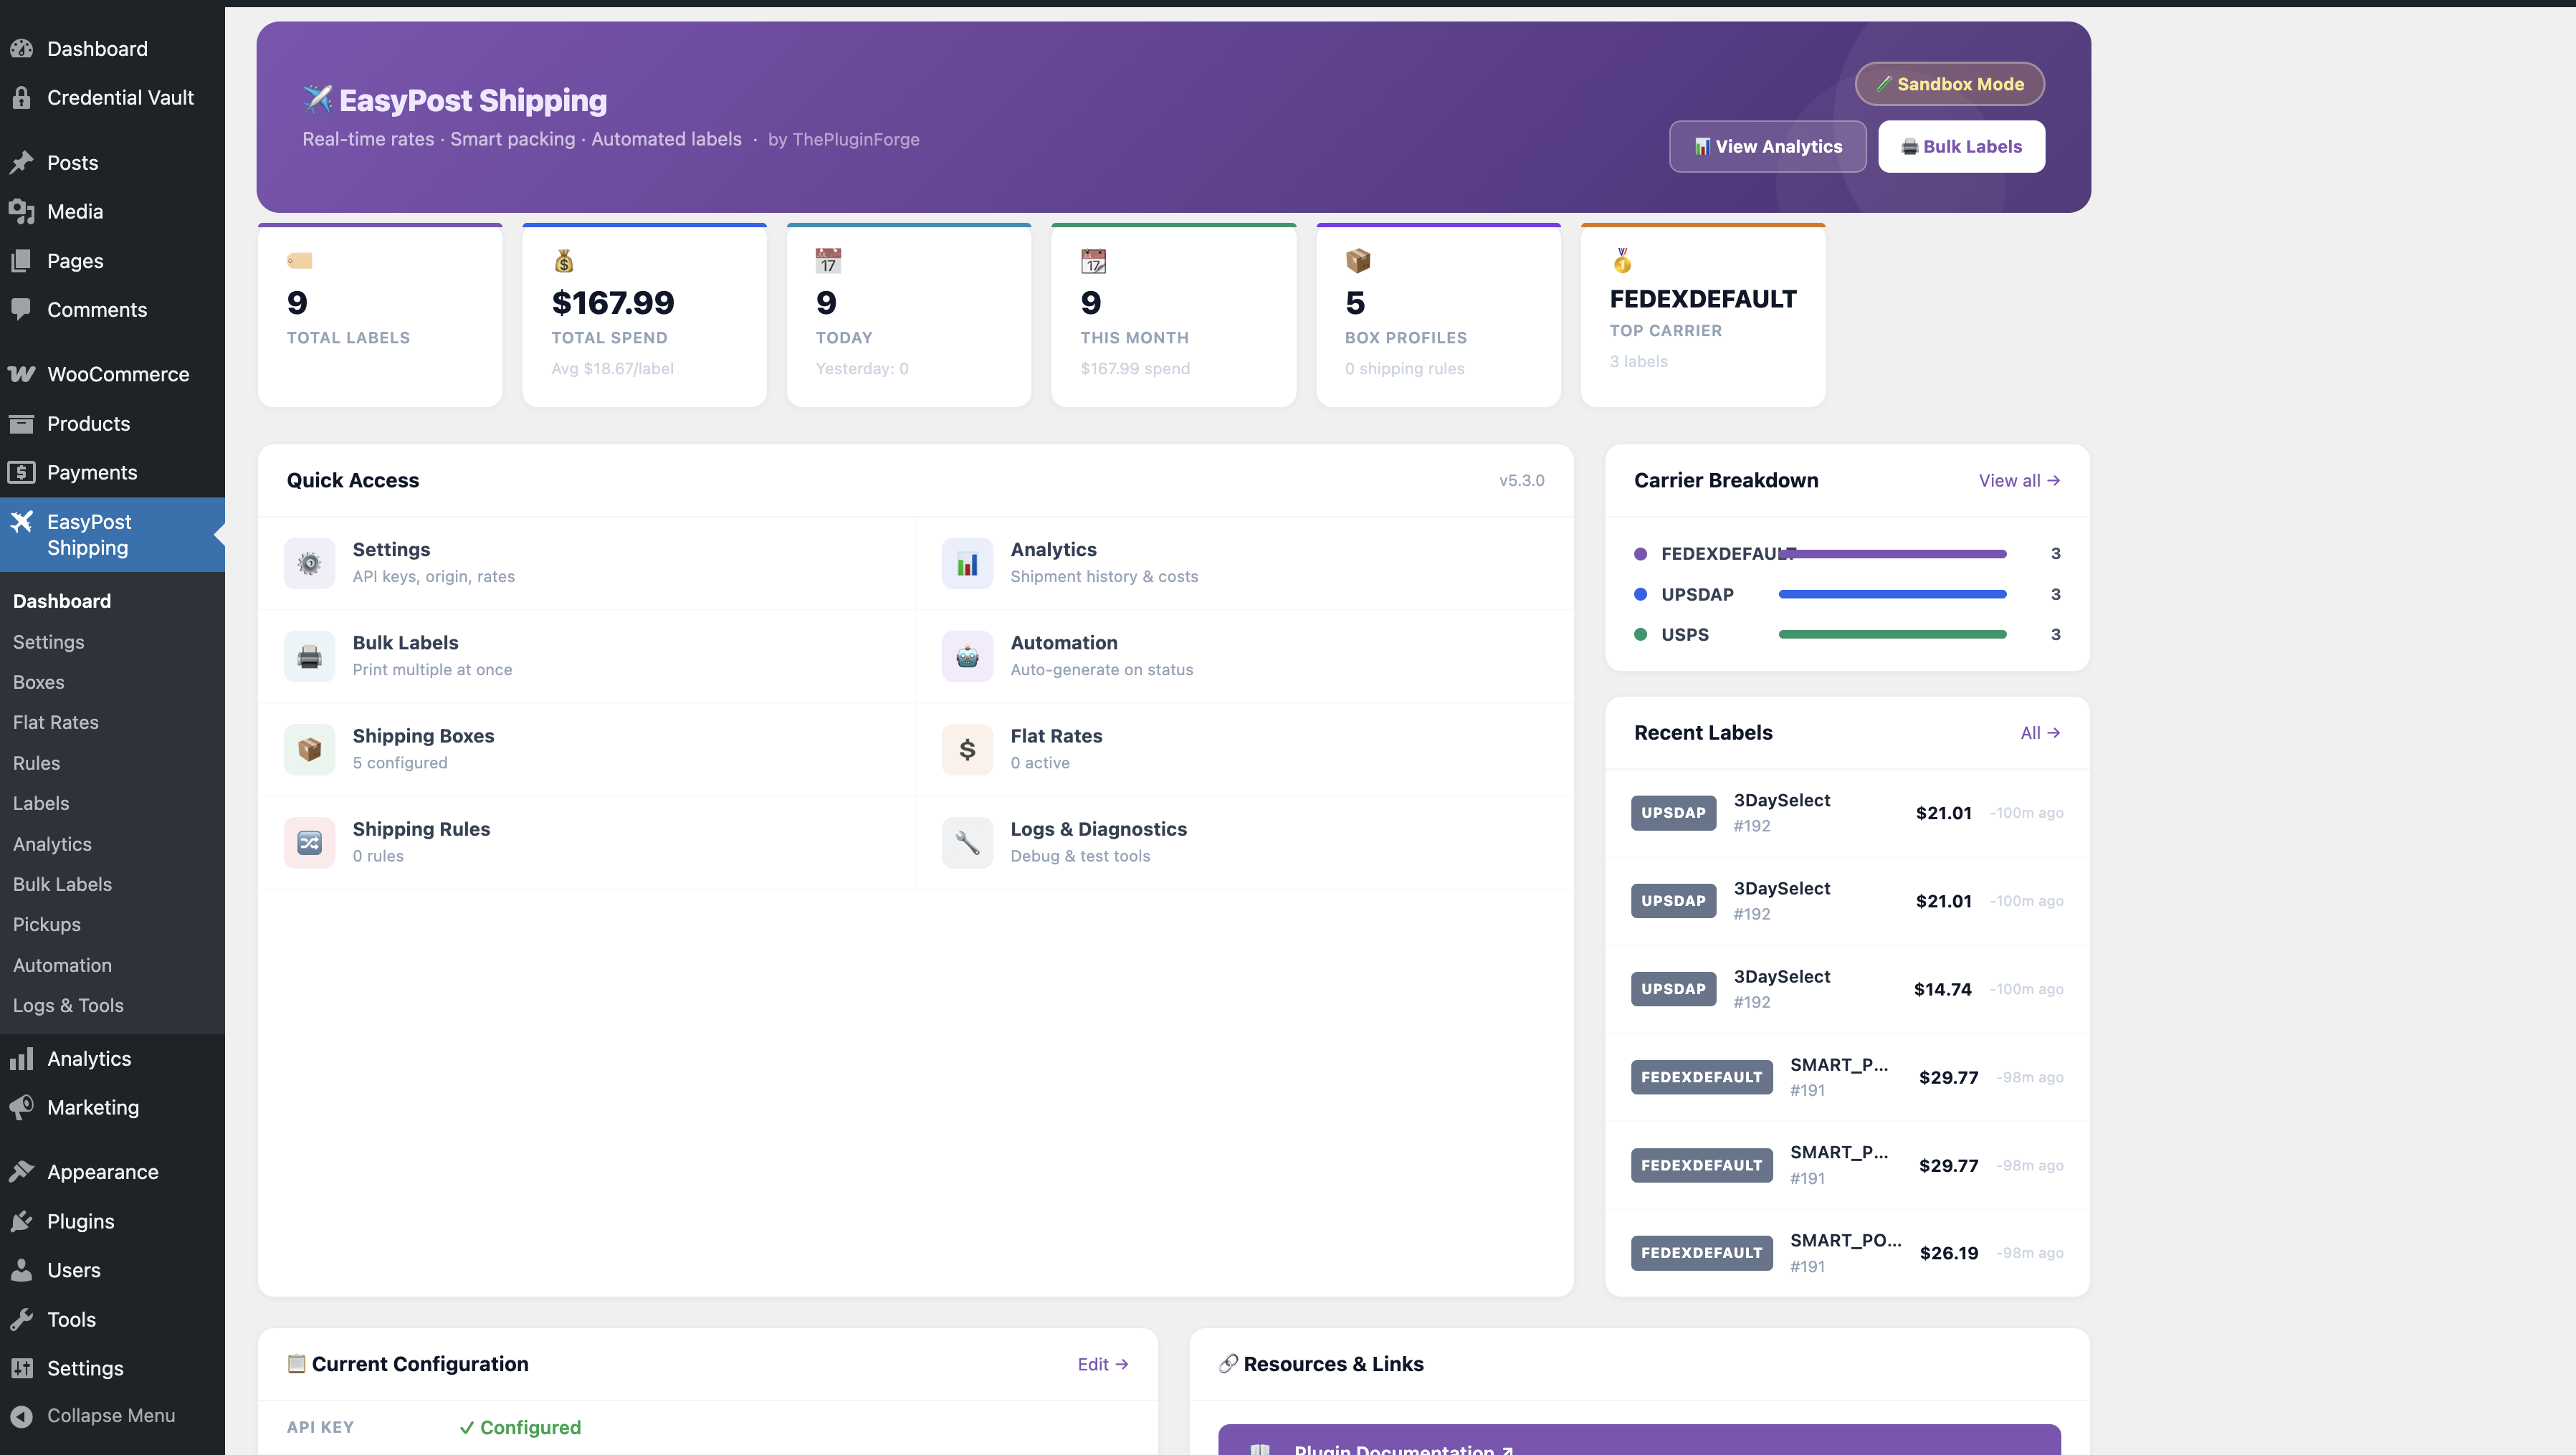Open the FEDEXDEFAULT Top Carrier card
This screenshot has height=1455, width=2576.
pos(1702,315)
